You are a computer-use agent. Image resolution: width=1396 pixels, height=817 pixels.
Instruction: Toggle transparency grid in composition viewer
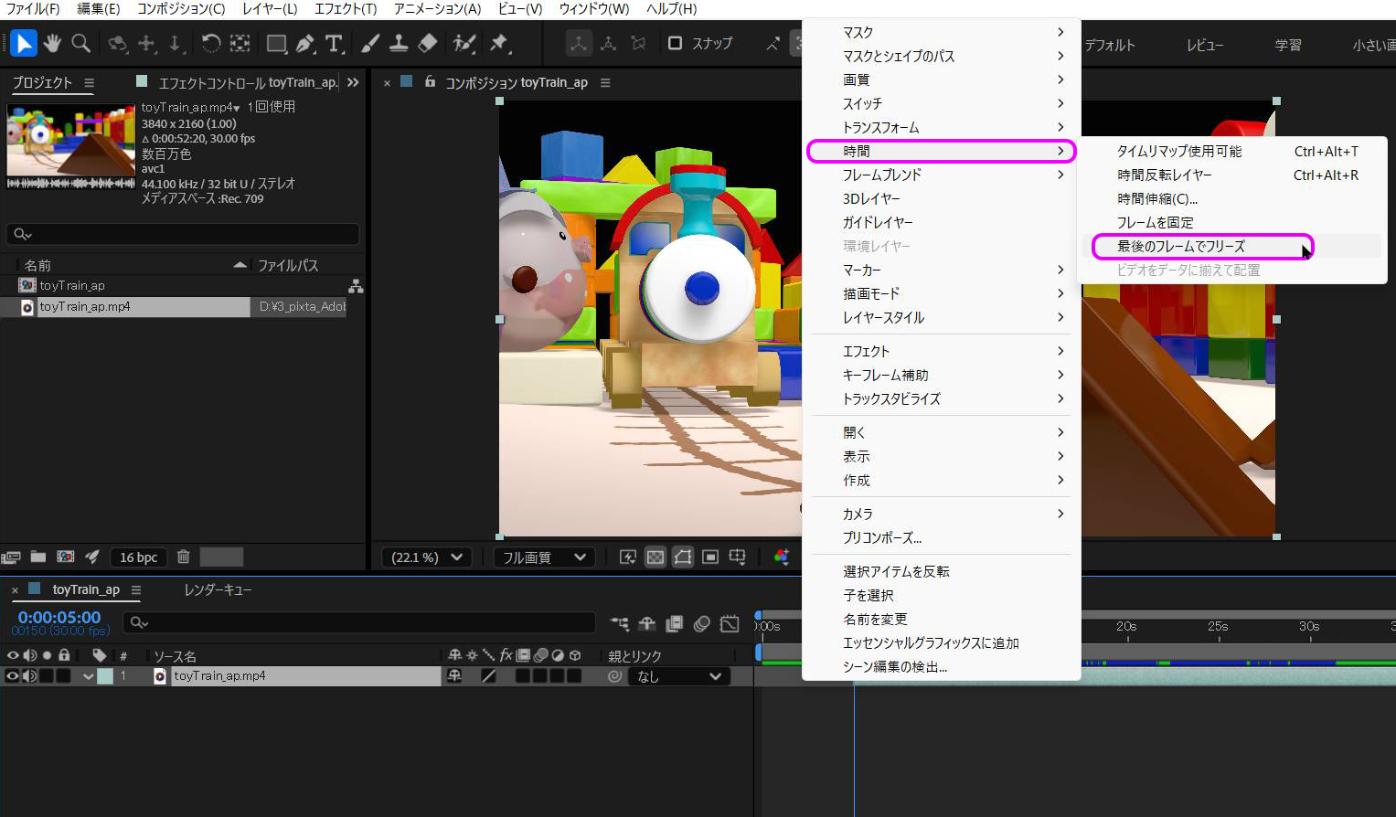[x=655, y=557]
